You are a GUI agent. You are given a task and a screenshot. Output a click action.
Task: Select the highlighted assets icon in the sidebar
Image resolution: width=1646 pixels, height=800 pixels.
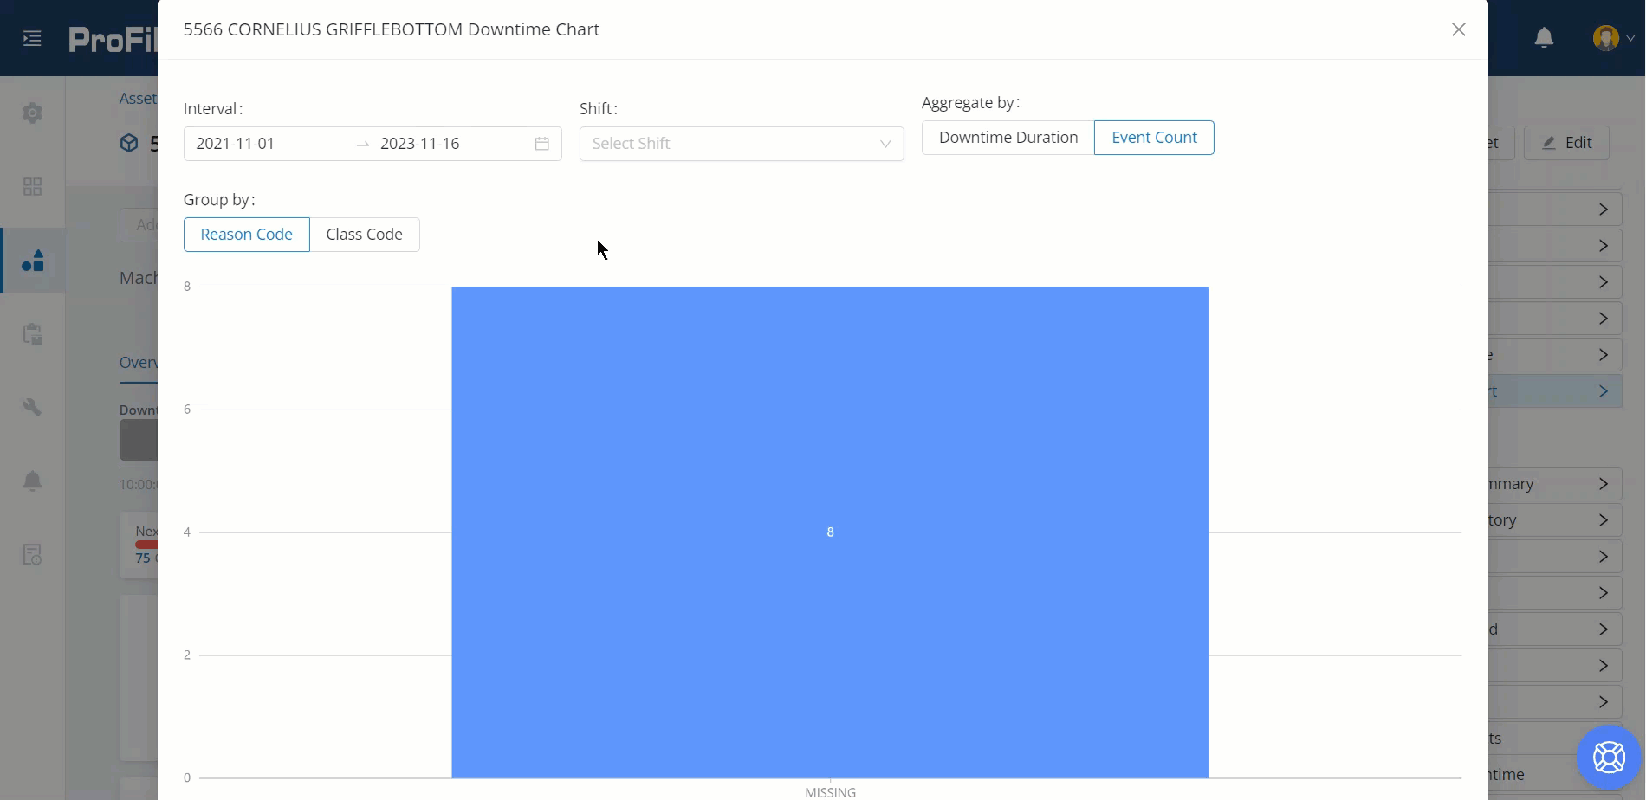coord(32,260)
